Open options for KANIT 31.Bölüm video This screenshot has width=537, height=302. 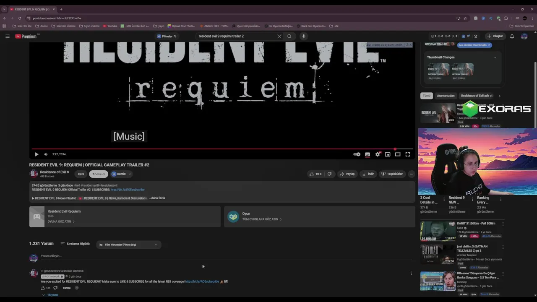pos(503,224)
